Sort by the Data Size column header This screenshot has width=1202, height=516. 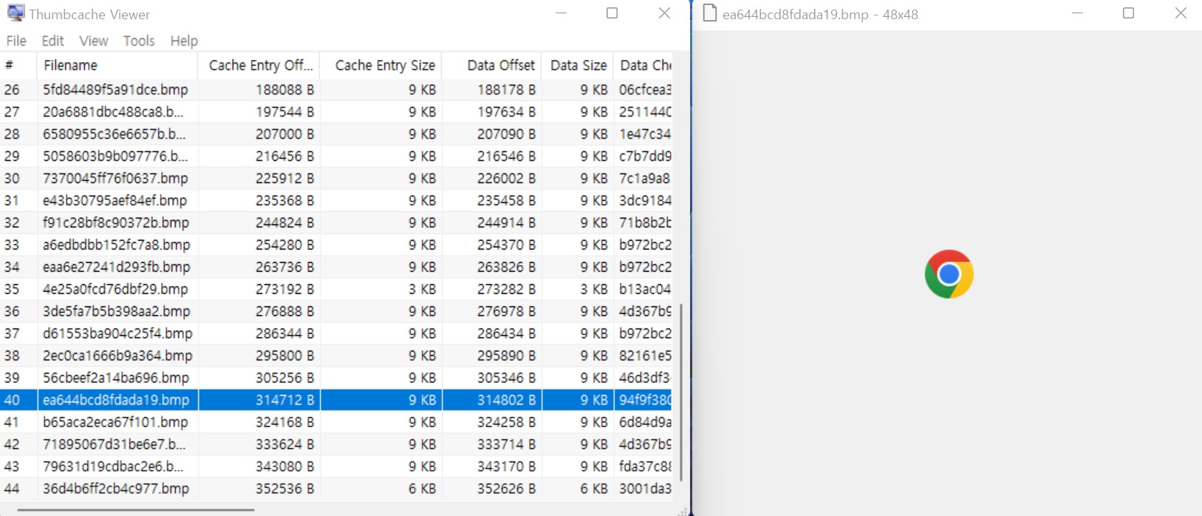click(577, 65)
